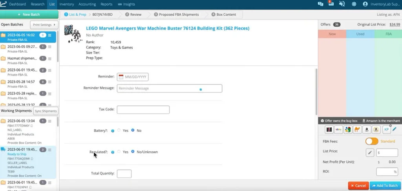Open the LEGO War Machine Buster product link
This screenshot has width=402, height=191.
(x=168, y=28)
